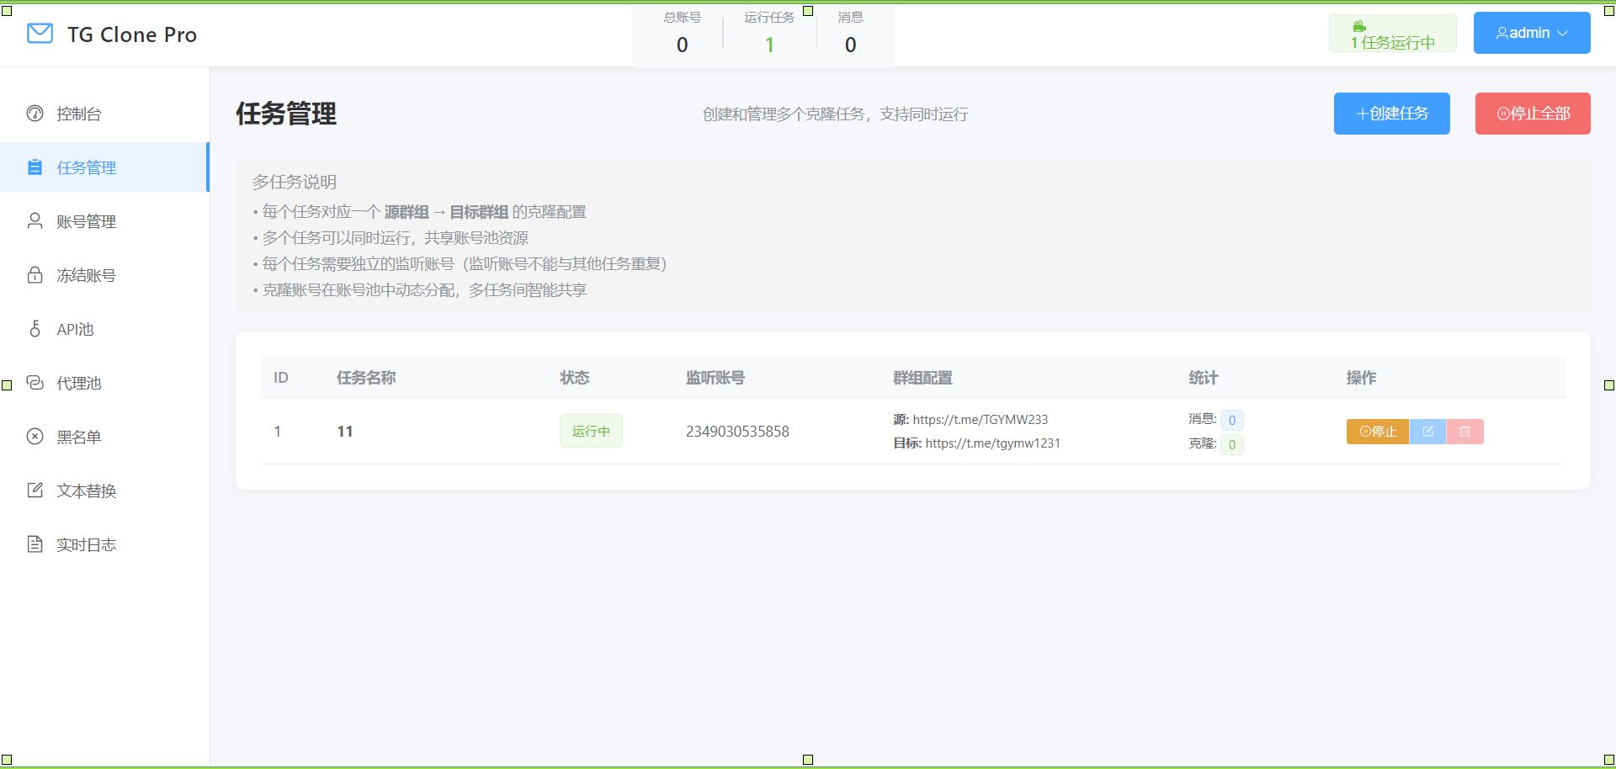Click the 1 任务运行中 indicator

(1392, 34)
